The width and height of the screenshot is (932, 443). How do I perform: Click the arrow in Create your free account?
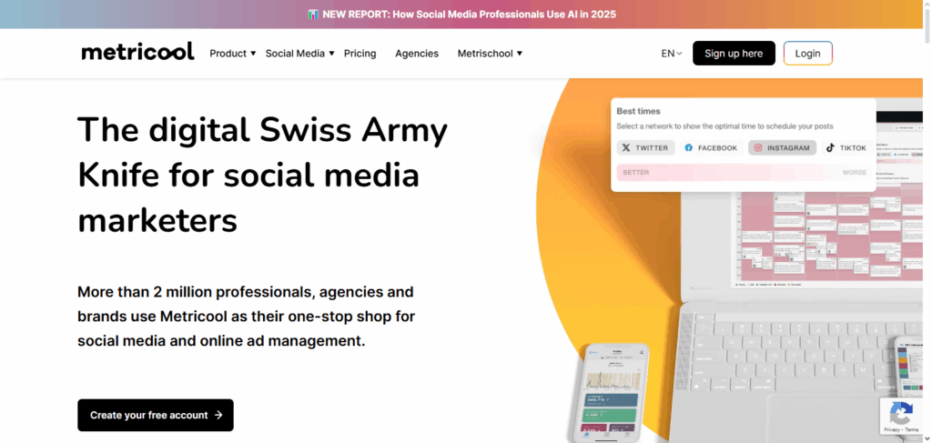[x=218, y=415]
